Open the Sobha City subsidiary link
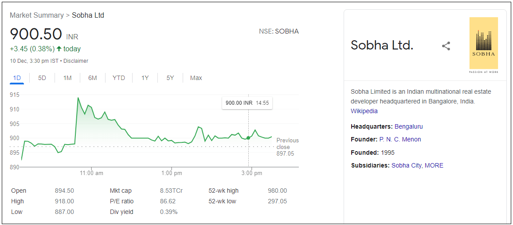The height and width of the screenshot is (225, 513). point(407,166)
